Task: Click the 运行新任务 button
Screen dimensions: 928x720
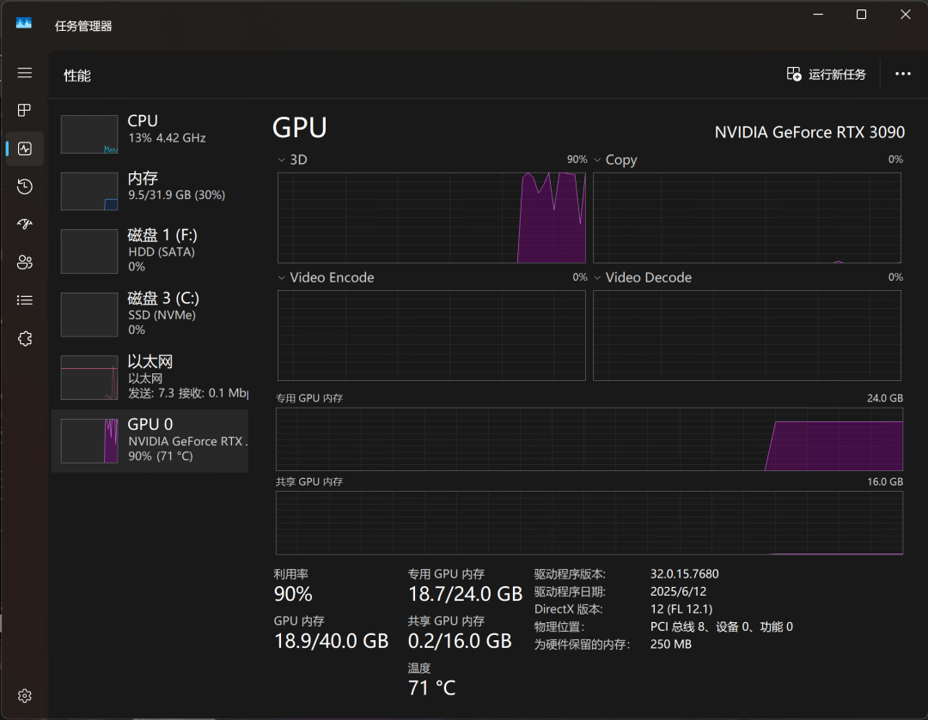Action: 826,75
